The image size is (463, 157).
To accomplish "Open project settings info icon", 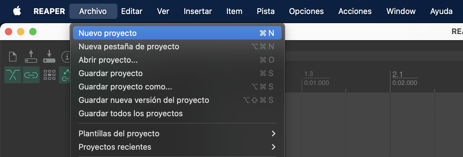I will coord(66,57).
